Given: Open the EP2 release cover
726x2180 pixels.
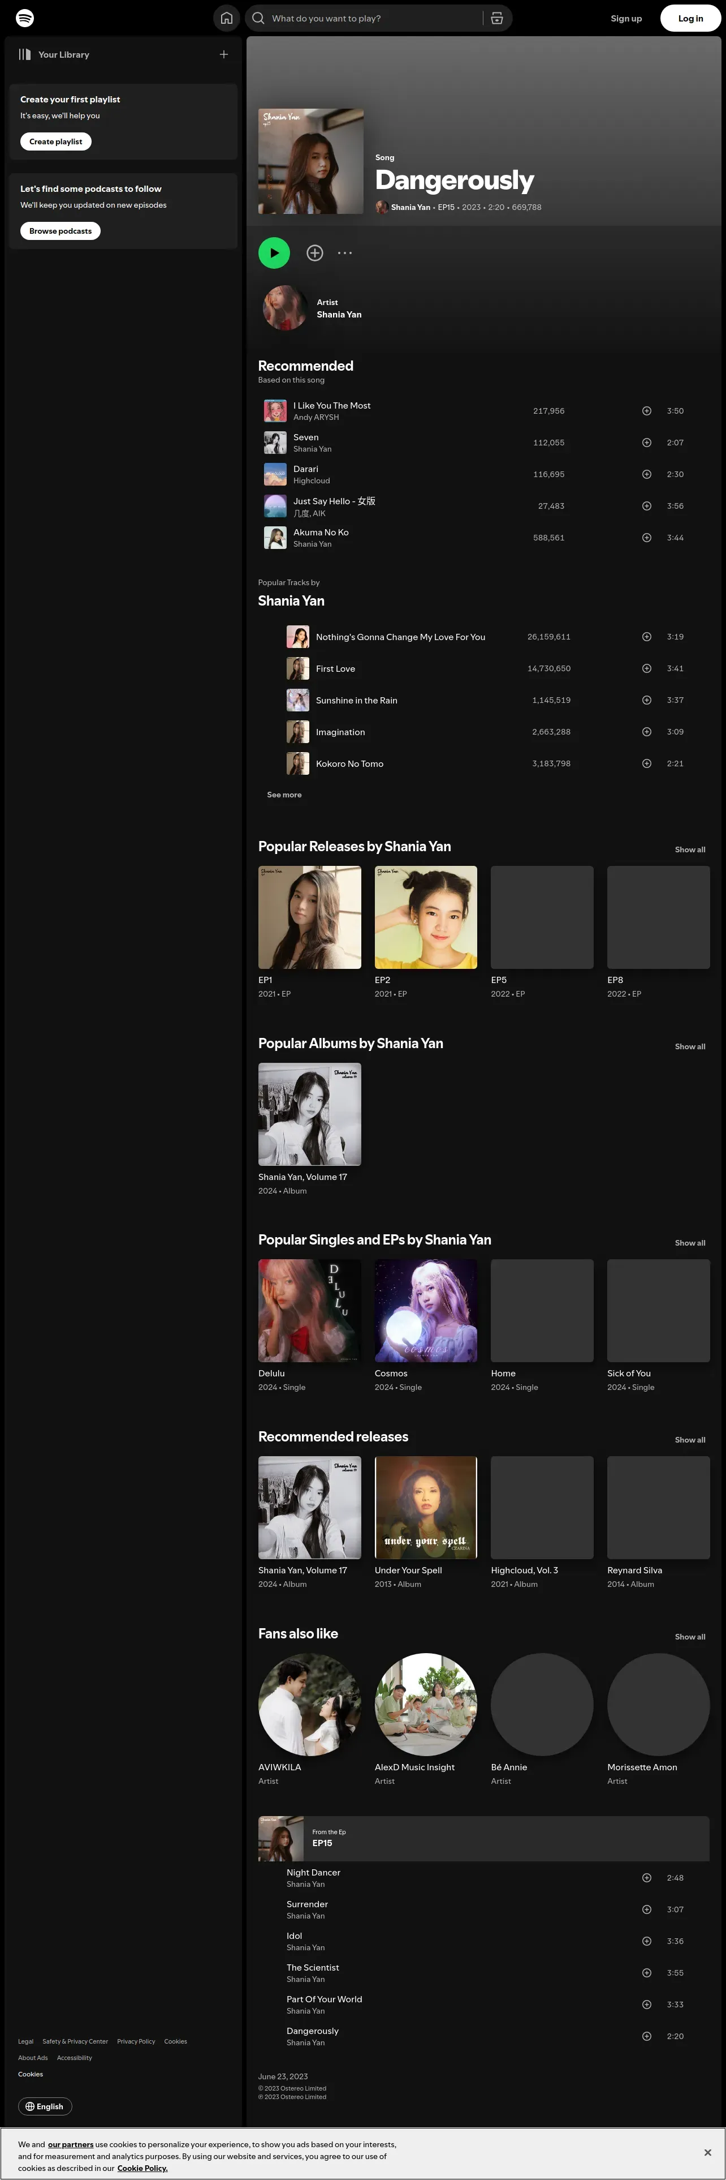Looking at the screenshot, I should pyautogui.click(x=426, y=917).
